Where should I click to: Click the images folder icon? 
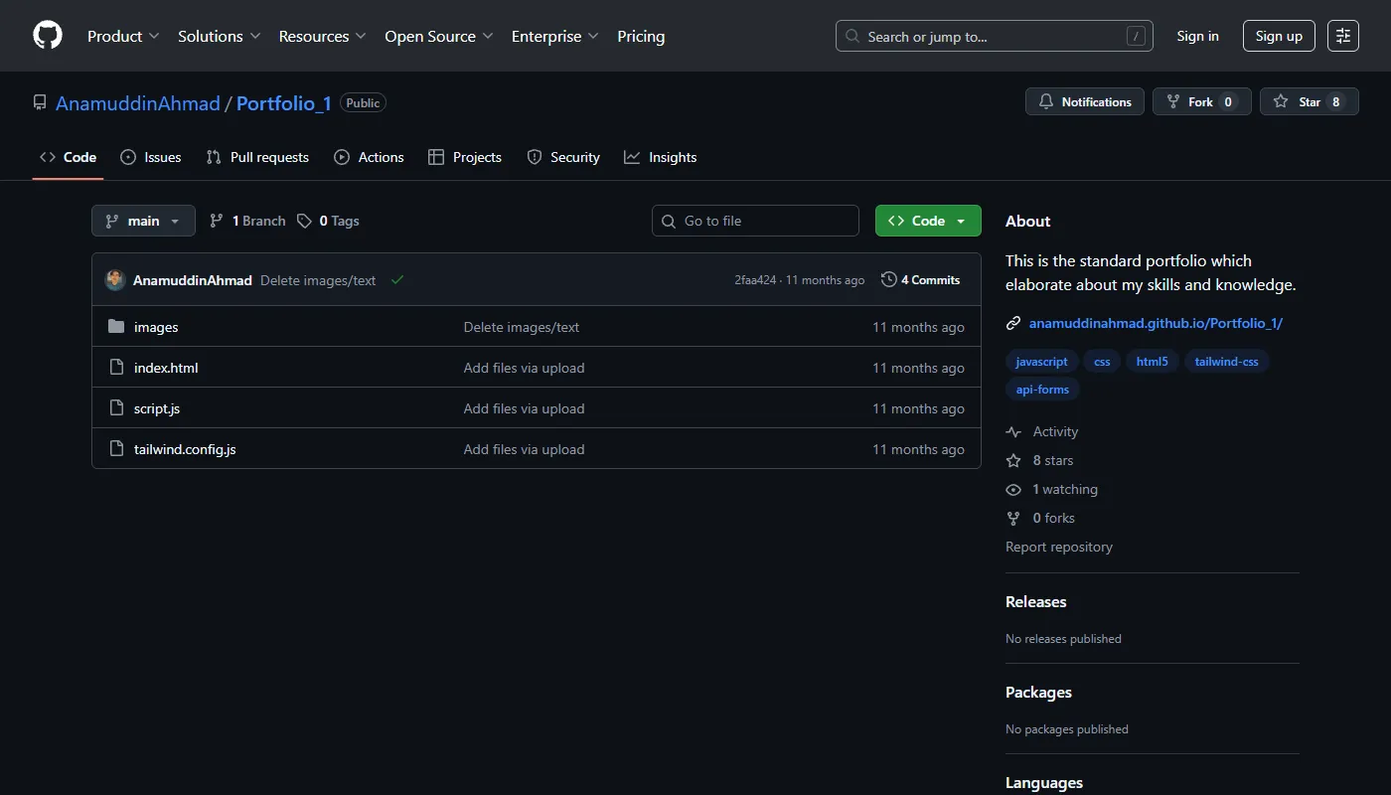[116, 326]
